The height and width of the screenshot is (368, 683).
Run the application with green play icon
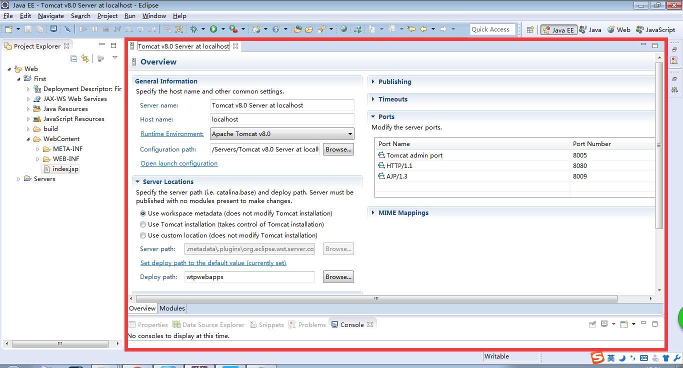pyautogui.click(x=213, y=29)
